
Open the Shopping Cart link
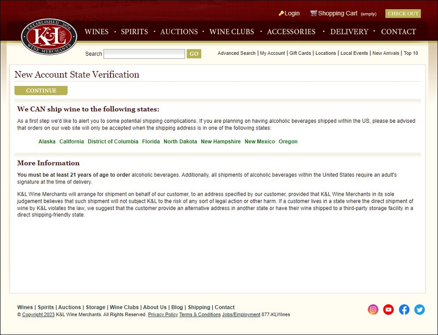338,13
